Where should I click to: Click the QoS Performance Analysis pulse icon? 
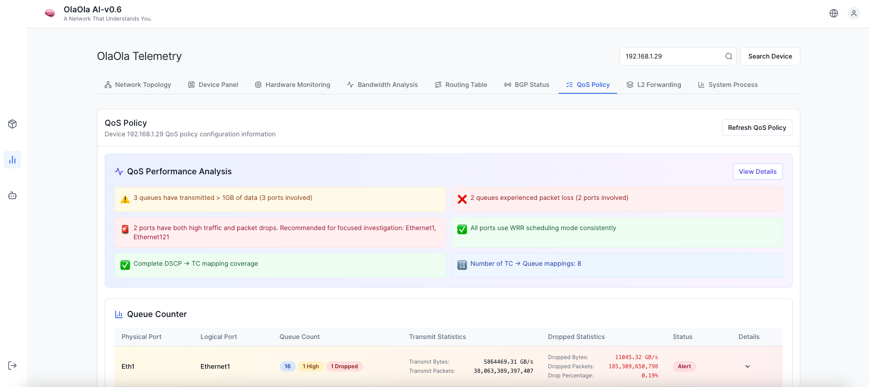(x=119, y=172)
